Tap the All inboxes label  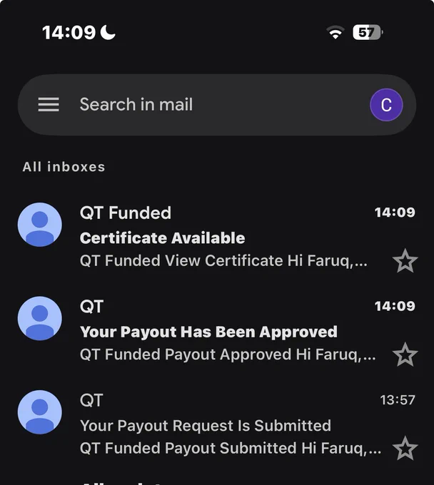[x=64, y=167]
